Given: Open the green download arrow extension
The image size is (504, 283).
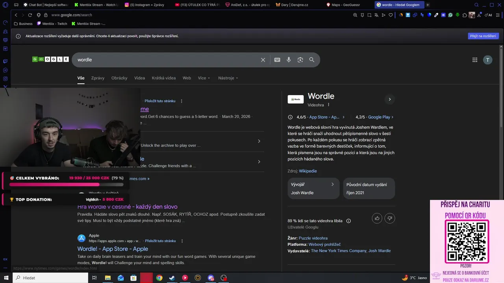Looking at the screenshot, I should click(x=458, y=15).
